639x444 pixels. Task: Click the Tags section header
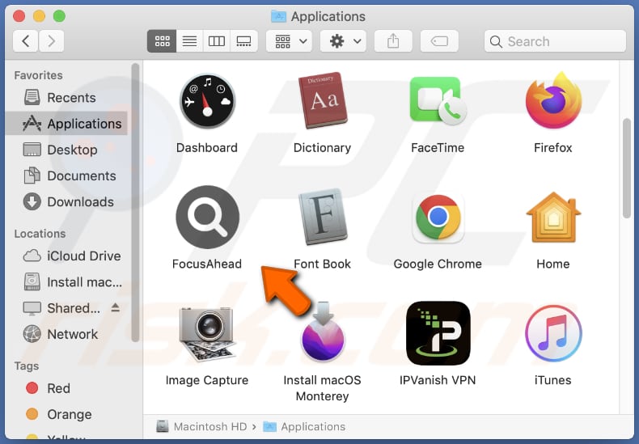point(27,366)
